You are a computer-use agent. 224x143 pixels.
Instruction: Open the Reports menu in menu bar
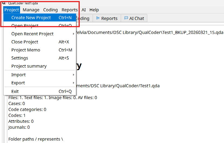point(69,10)
